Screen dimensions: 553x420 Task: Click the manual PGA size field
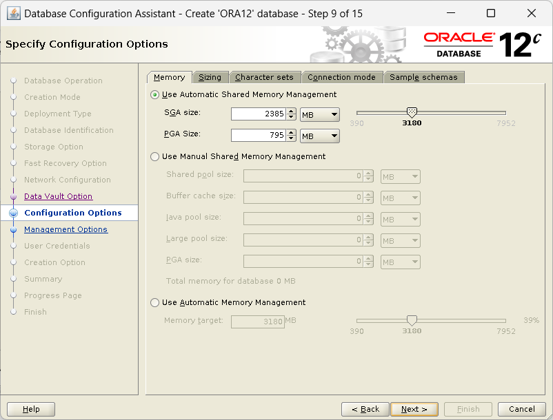coord(303,261)
